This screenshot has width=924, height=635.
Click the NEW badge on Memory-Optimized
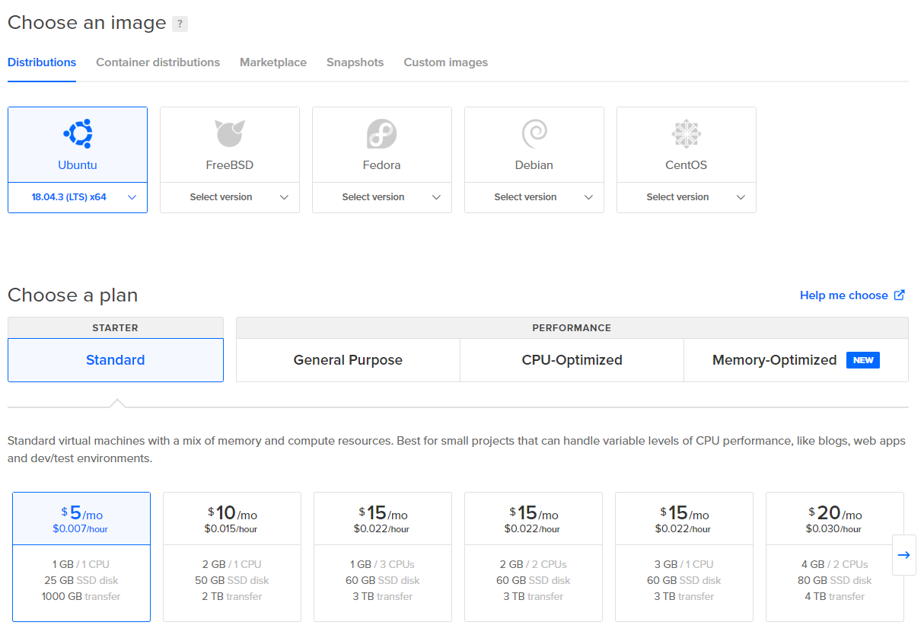863,360
